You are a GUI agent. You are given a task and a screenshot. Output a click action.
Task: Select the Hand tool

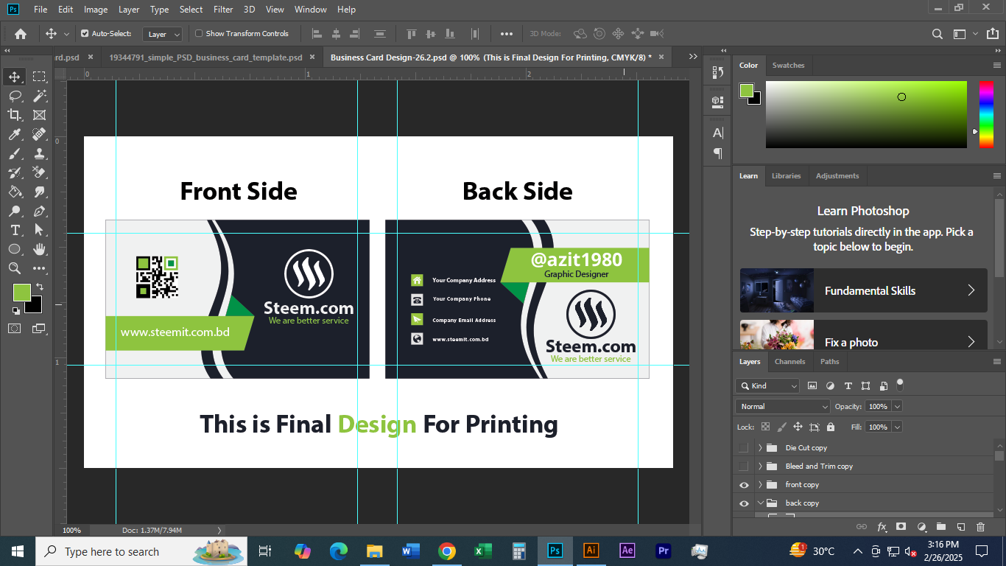coord(39,250)
